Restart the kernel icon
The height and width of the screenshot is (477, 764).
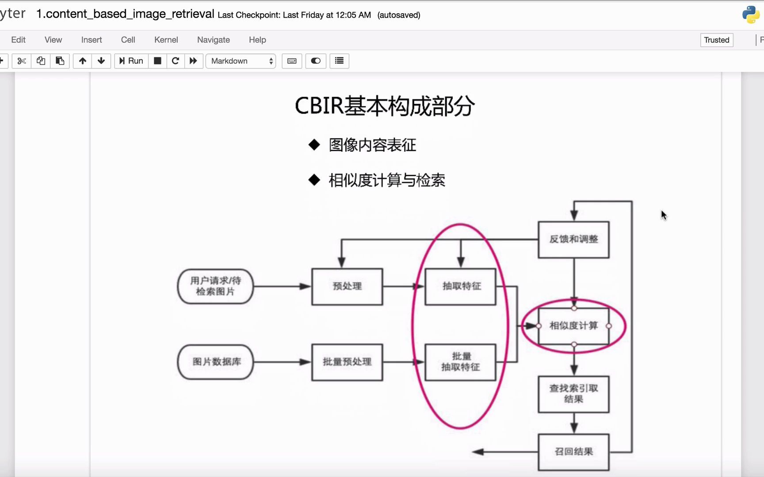point(176,61)
